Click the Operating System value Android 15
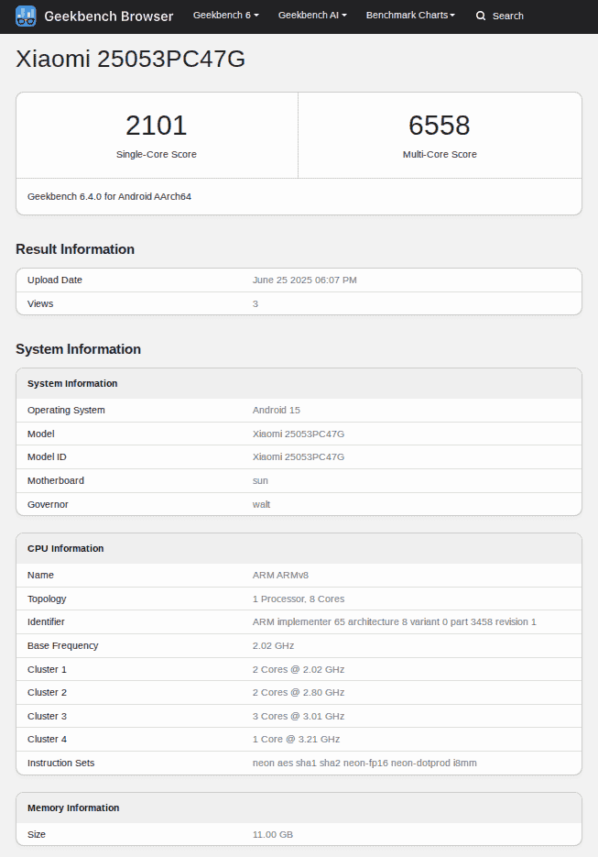The height and width of the screenshot is (857, 598). coord(277,410)
